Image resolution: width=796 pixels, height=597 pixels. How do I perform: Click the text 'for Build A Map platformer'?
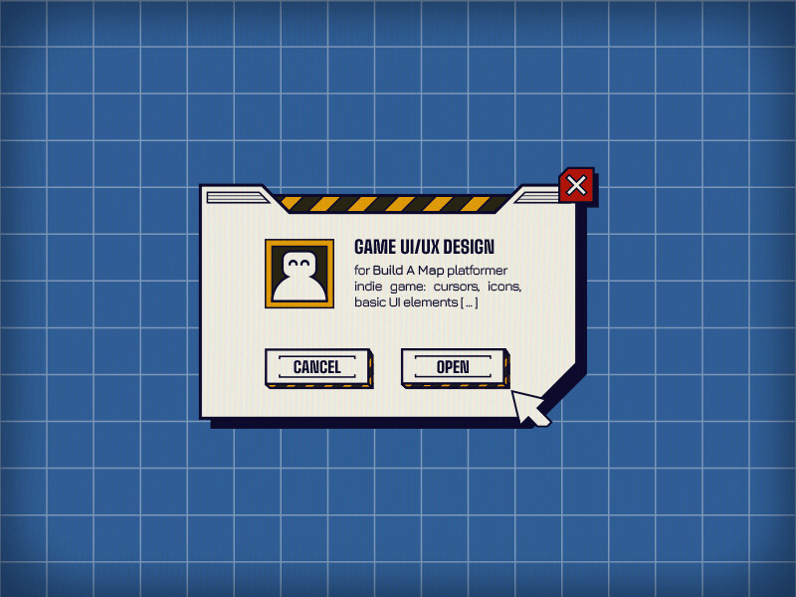click(431, 270)
